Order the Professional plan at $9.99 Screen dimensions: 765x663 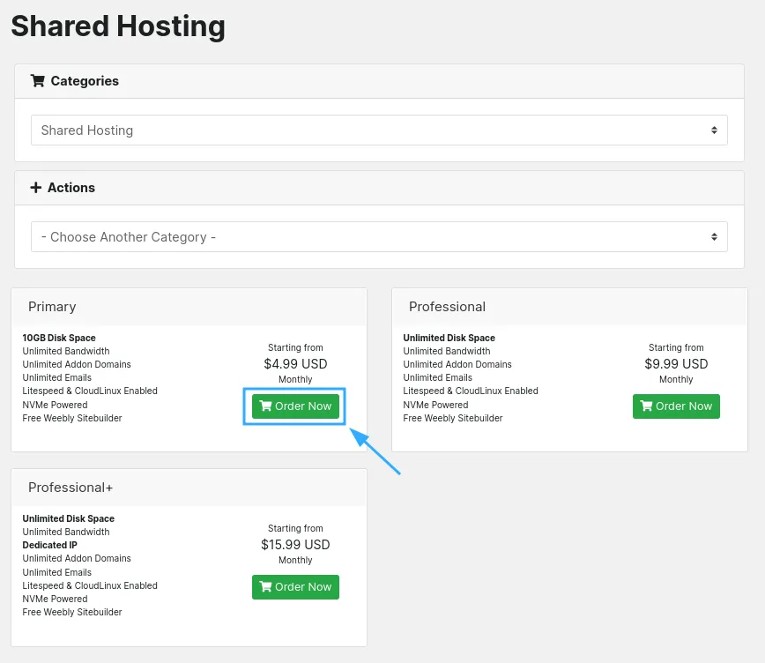coord(676,406)
